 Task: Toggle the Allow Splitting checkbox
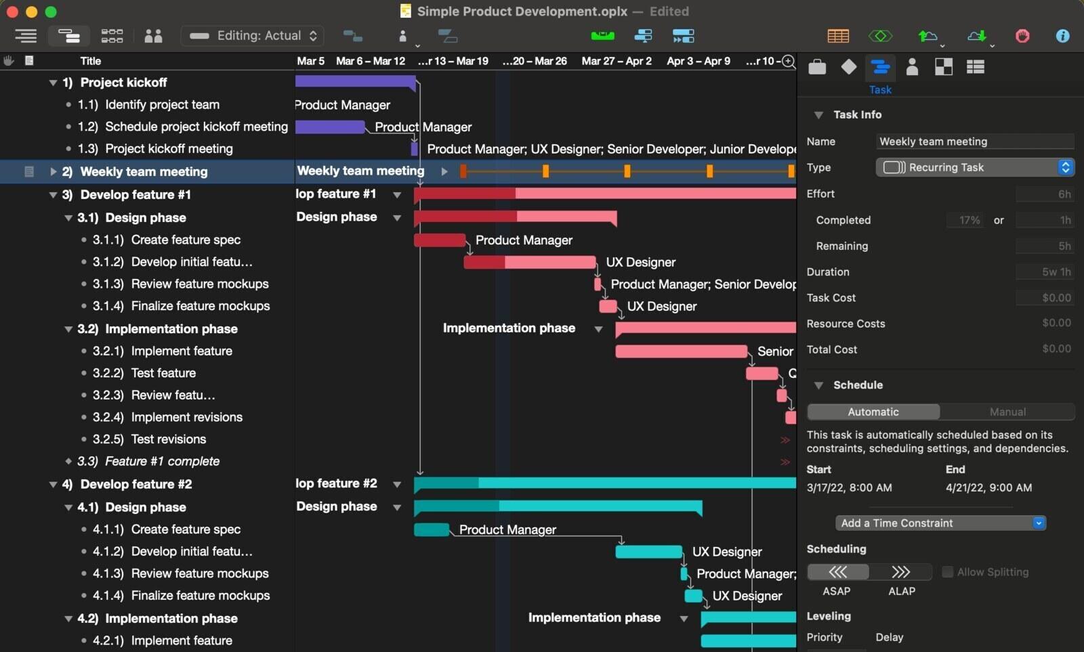(x=948, y=572)
